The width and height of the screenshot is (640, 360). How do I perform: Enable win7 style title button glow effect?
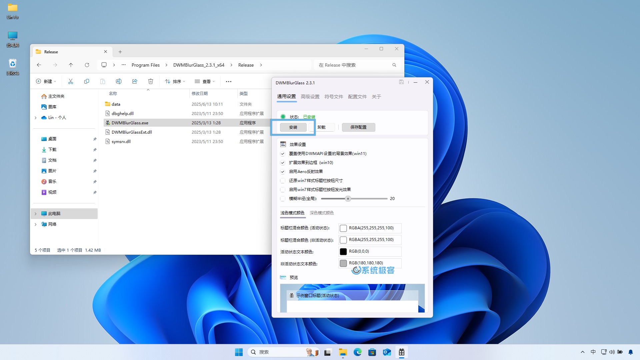click(283, 190)
